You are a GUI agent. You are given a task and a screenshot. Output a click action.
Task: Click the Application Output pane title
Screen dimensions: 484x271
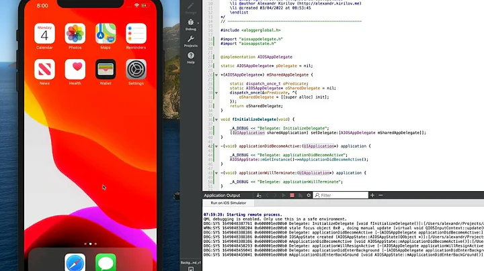(x=222, y=195)
